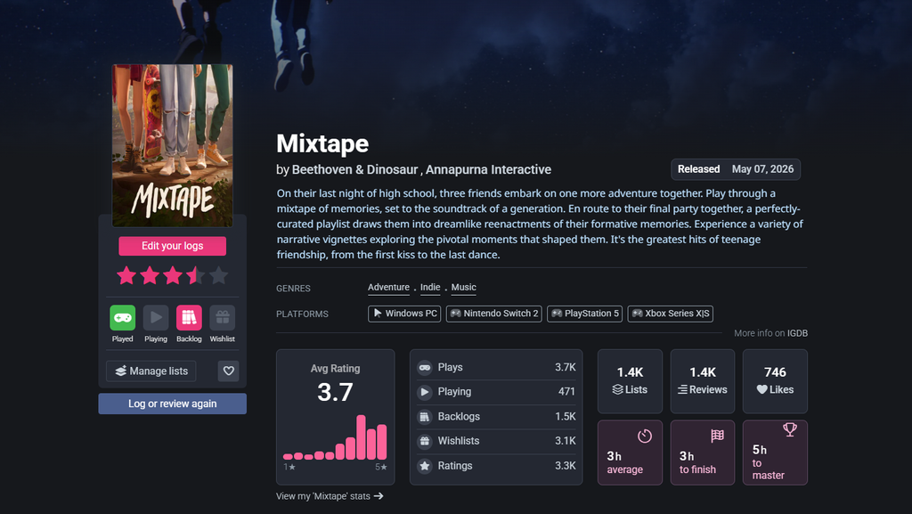The image size is (912, 514).
Task: Click the gamepad icon in Xbox Series tag
Action: click(x=638, y=314)
